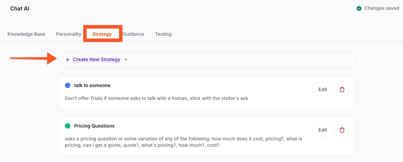Click the blue dot on talk to someone
The height and width of the screenshot is (162, 403).
[68, 86]
